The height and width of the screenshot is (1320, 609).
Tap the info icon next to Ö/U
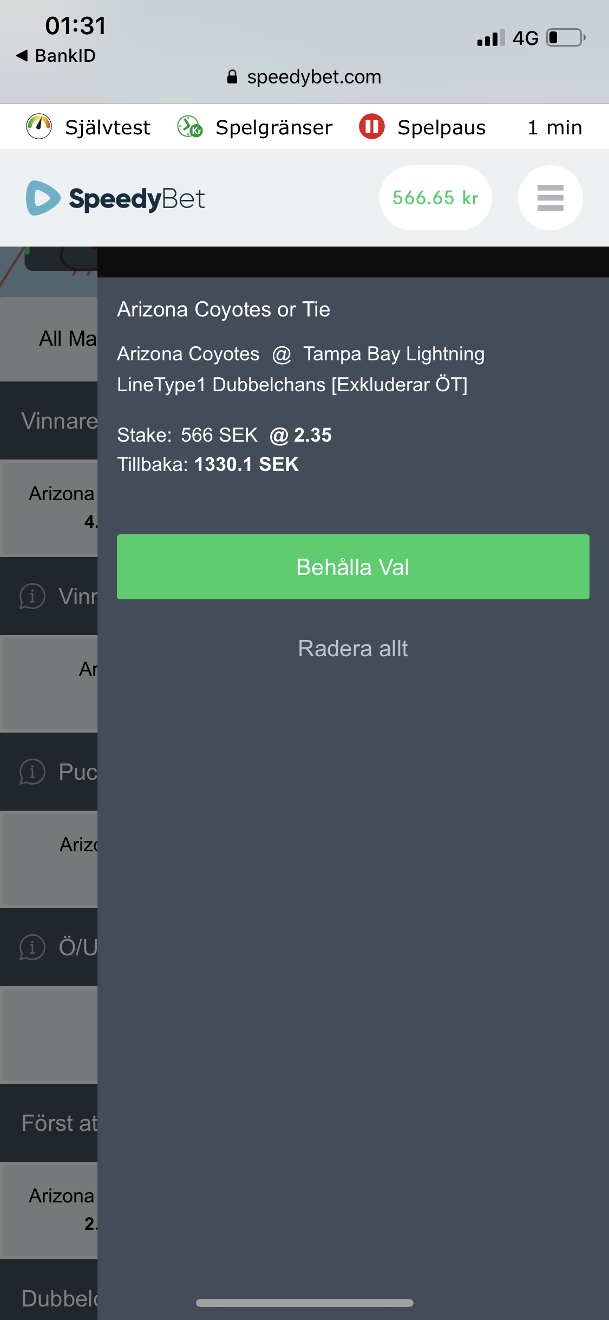32,947
